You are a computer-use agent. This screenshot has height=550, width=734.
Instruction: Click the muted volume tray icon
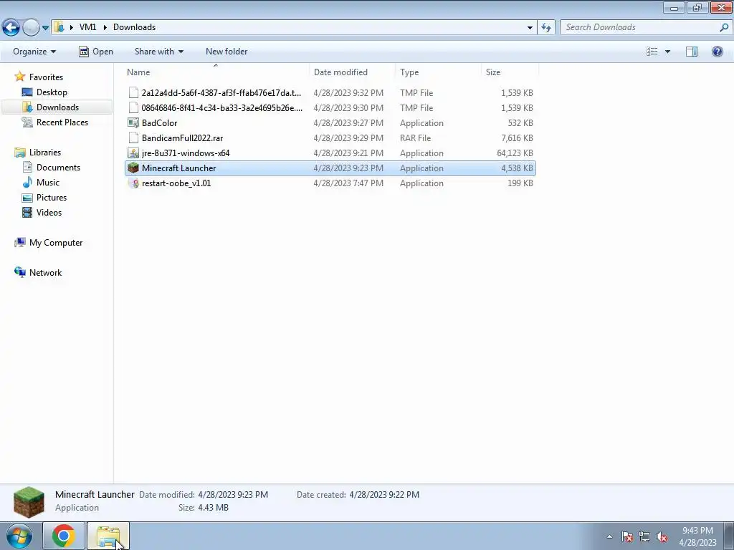click(662, 536)
